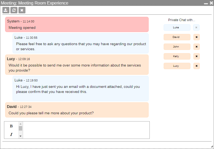Click the X button next to Kelly
This screenshot has height=149, width=214.
(197, 56)
